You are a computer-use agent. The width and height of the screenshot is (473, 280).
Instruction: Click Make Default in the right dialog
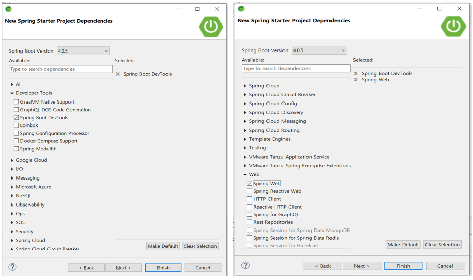point(403,244)
